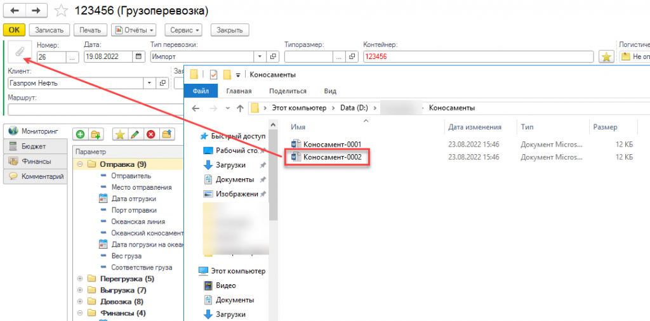The width and height of the screenshot is (650, 321).
Task: Sort files by the Размер column header
Action: click(x=606, y=127)
